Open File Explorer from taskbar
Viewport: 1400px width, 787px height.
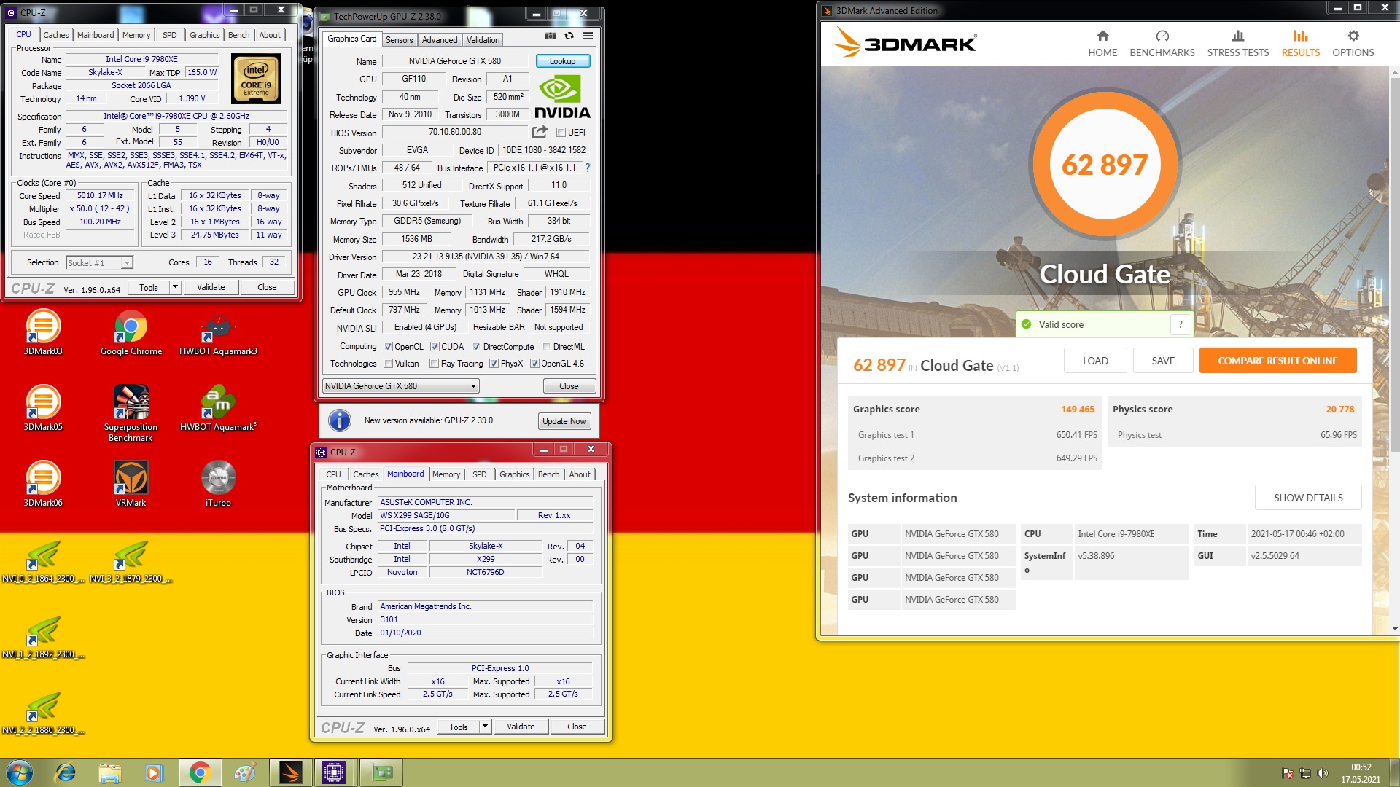pos(109,772)
